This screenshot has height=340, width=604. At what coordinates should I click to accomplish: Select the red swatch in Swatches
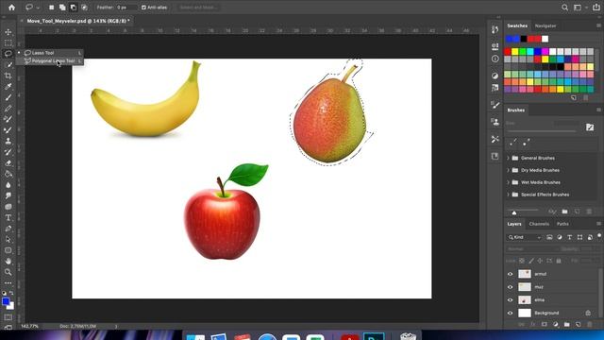(508, 52)
